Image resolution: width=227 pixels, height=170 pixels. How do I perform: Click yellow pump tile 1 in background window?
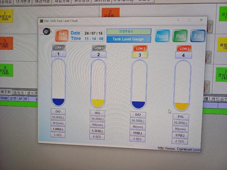point(6,16)
